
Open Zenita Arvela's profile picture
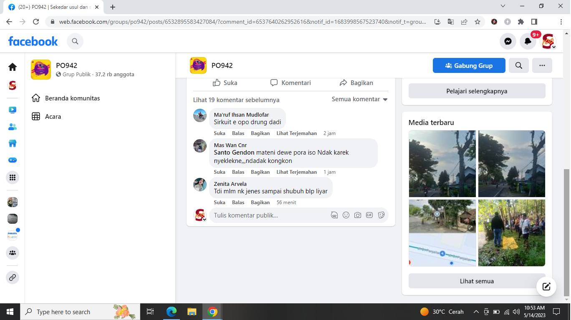[200, 185]
